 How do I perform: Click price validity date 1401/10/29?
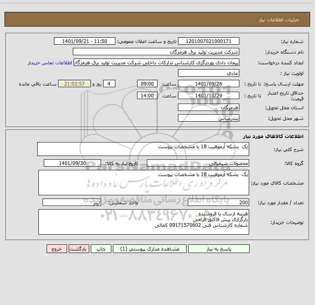click(209, 95)
